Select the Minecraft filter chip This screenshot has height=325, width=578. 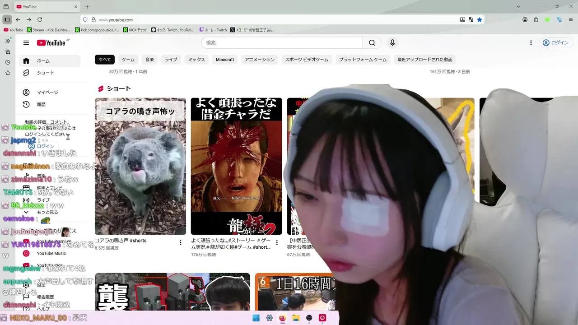[x=225, y=60]
